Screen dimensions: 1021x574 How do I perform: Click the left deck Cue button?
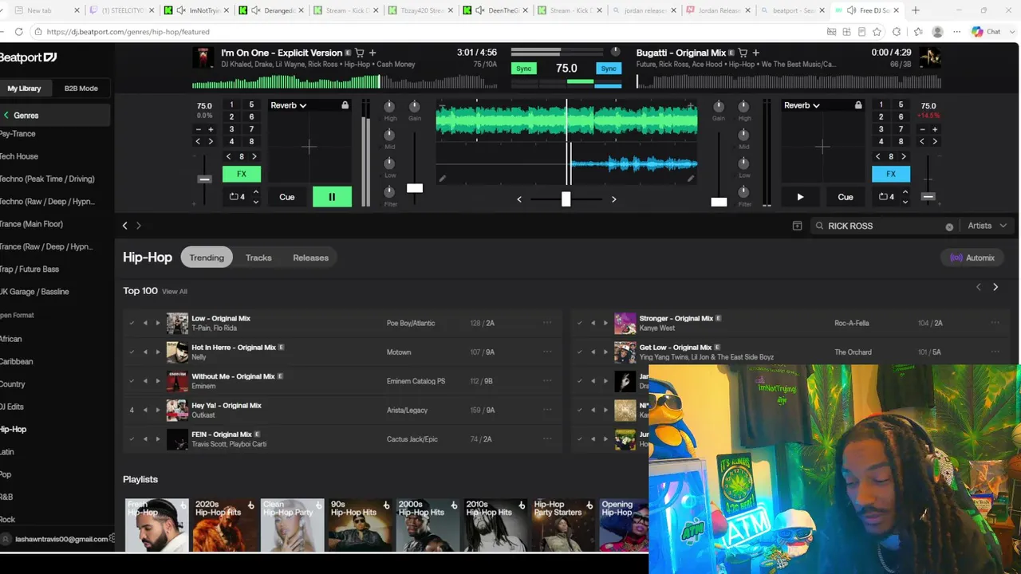pyautogui.click(x=287, y=197)
